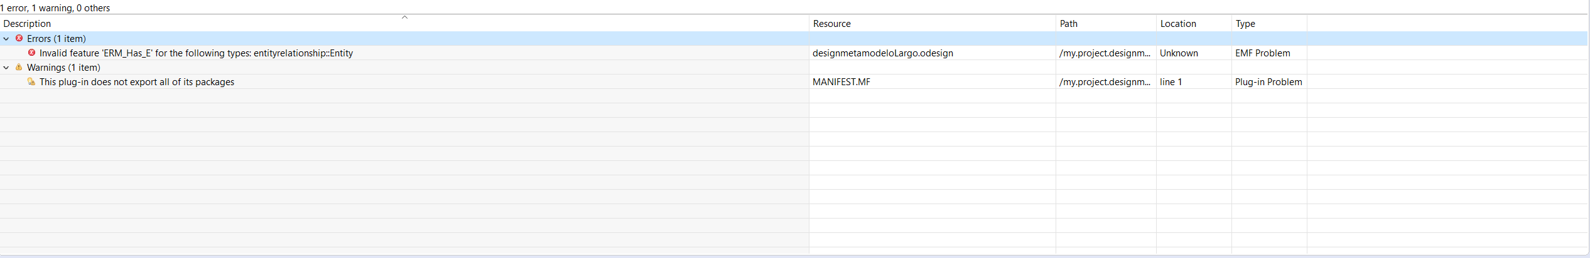
Task: Click error icon of Invalid feature entry
Action: pyautogui.click(x=31, y=53)
